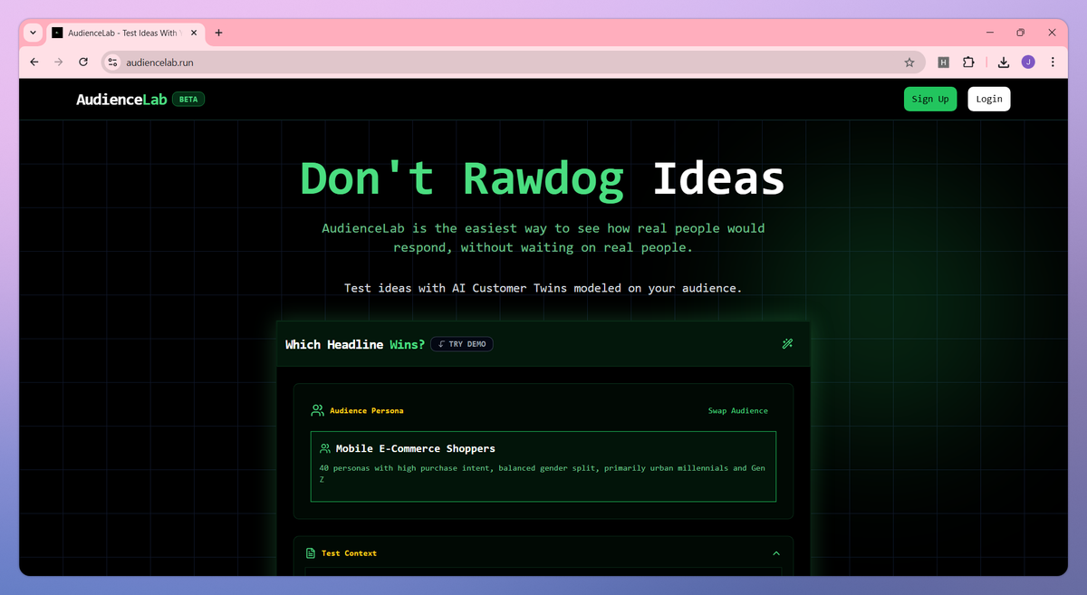This screenshot has height=595, width=1087.
Task: Open the browser Downloads icon
Action: point(1004,62)
